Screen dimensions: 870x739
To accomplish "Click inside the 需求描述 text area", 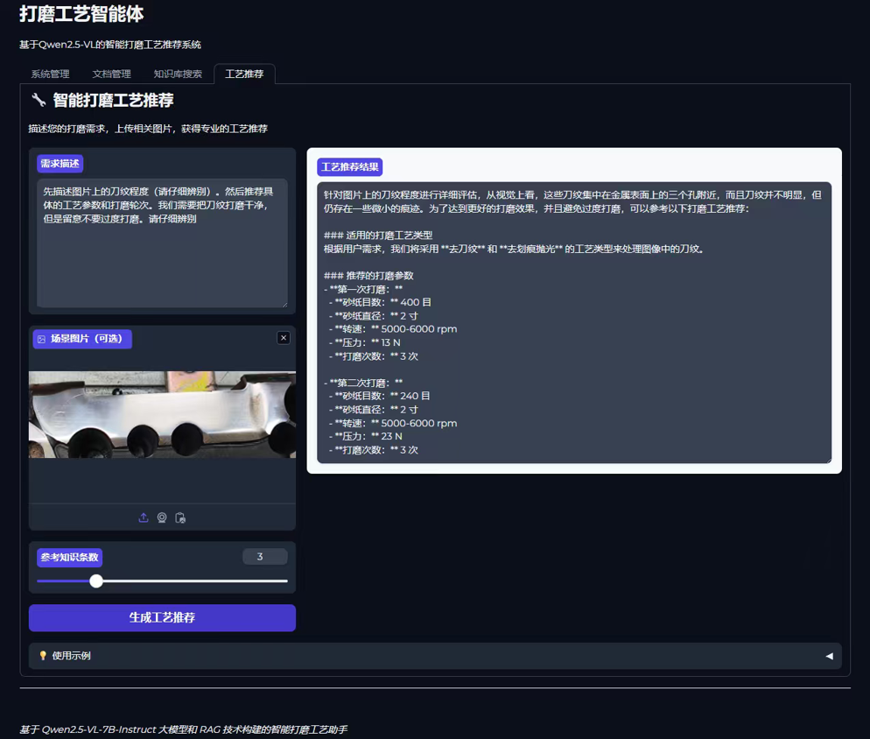I will coord(162,243).
